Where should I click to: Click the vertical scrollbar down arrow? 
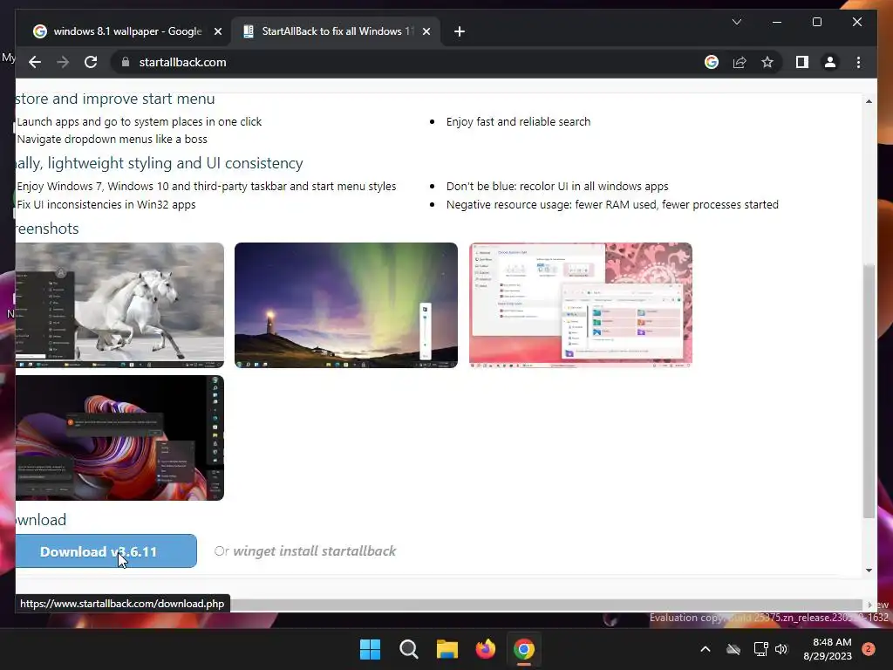coord(869,570)
